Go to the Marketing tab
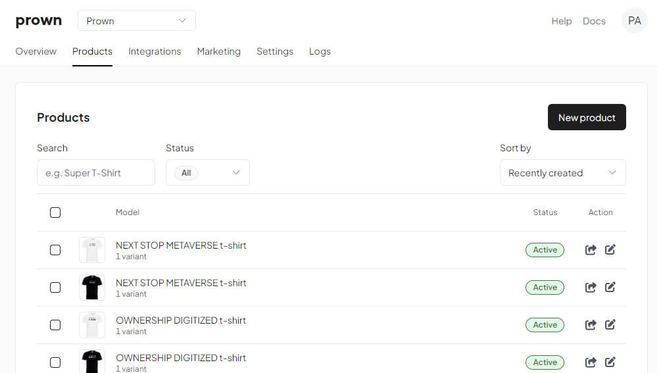Screen dimensions: 663x373 [218, 51]
